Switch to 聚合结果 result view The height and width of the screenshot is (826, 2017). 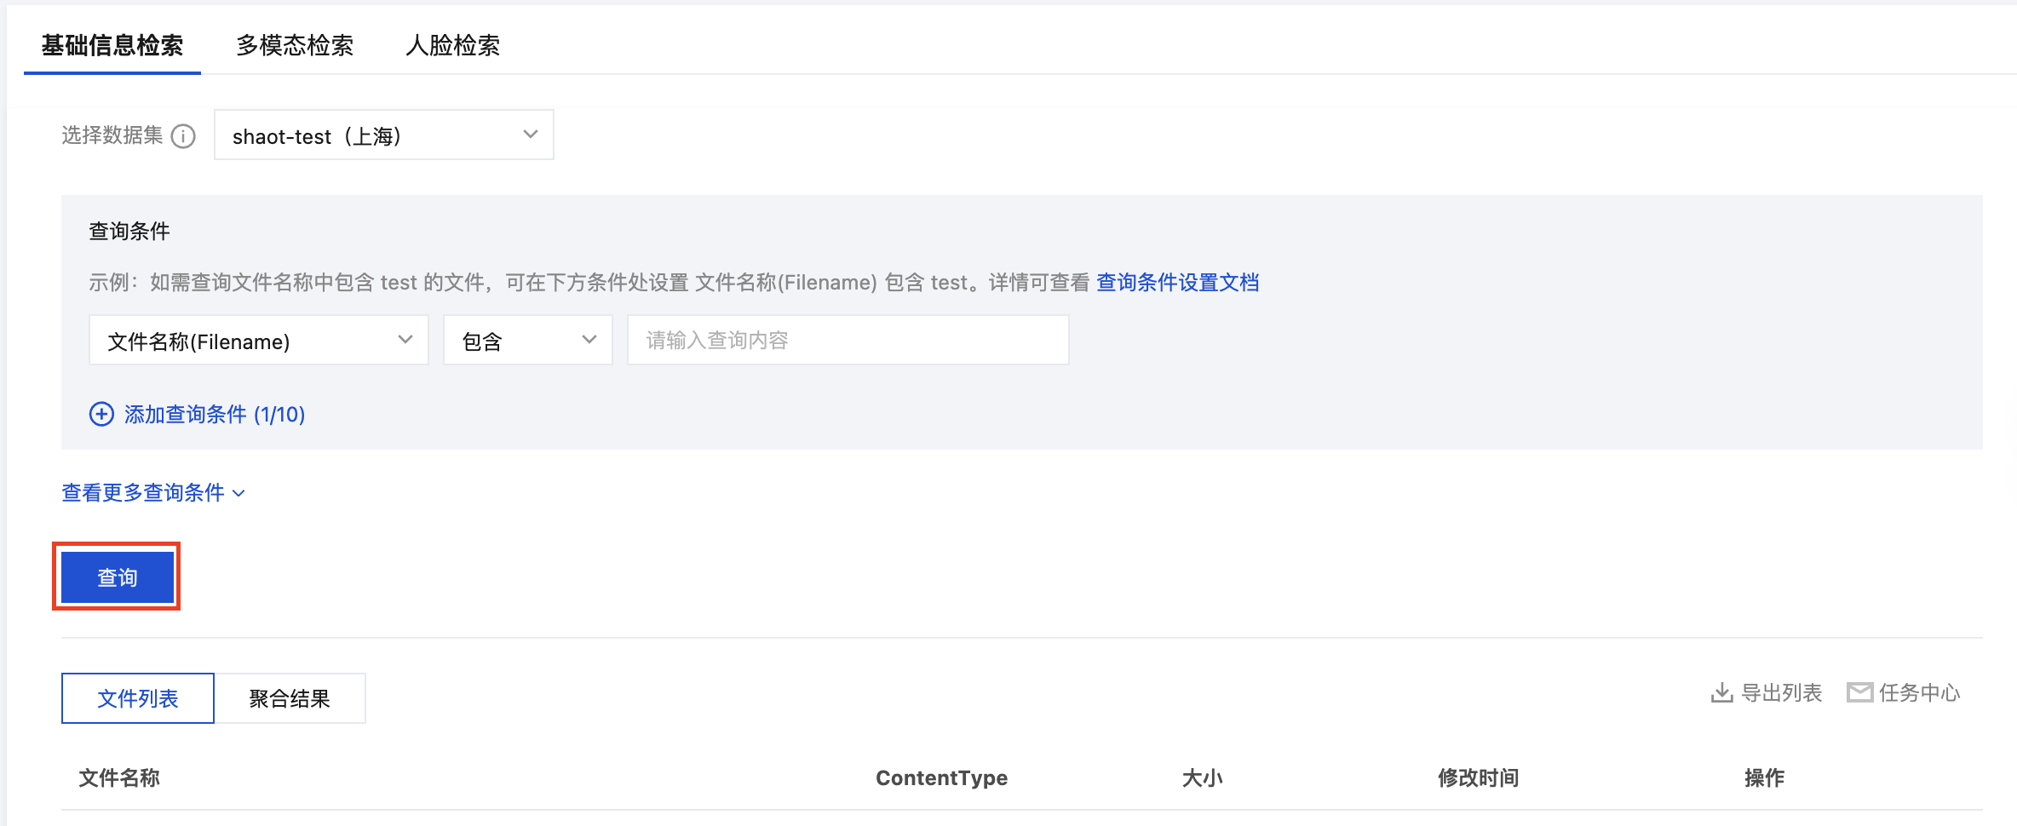(290, 698)
